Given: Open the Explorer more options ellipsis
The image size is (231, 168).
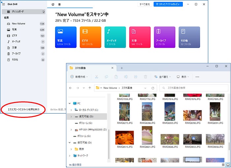Looking at the screenshot, I should click(197, 77).
